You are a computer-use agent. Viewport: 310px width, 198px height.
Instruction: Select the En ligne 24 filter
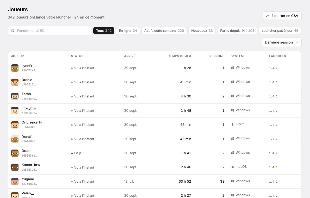(x=128, y=31)
